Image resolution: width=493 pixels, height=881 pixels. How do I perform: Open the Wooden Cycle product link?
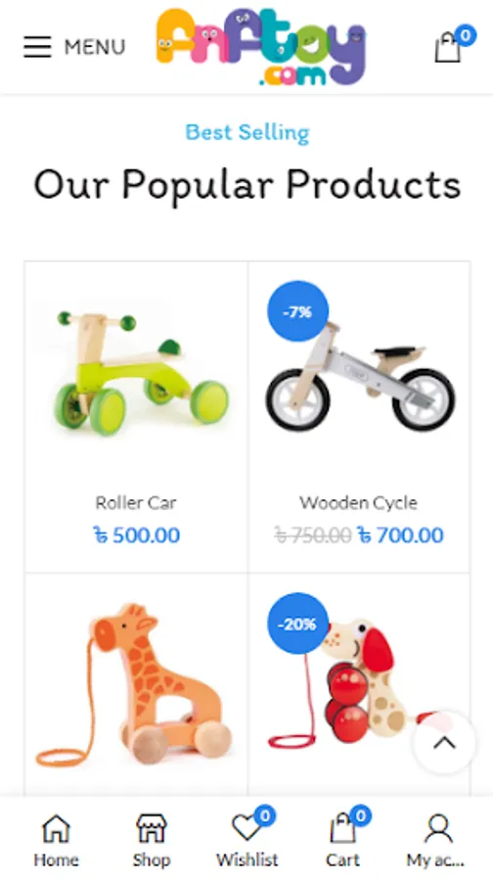coord(358,502)
